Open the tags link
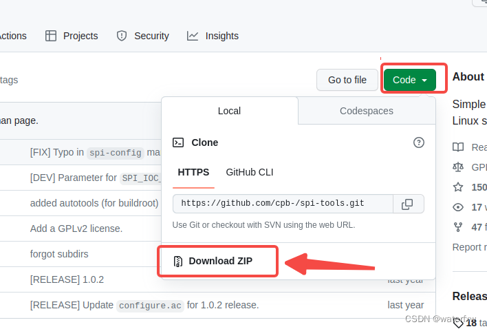487x329 pixels. 9,80
